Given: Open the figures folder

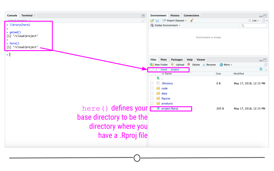Looking at the screenshot, I should (x=166, y=99).
